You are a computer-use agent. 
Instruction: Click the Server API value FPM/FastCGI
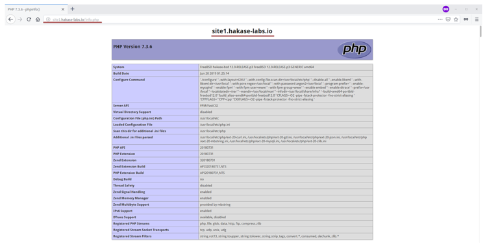click(209, 106)
